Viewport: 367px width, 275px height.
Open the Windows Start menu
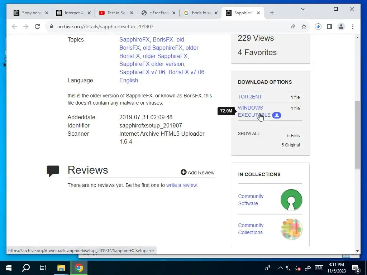click(9, 268)
